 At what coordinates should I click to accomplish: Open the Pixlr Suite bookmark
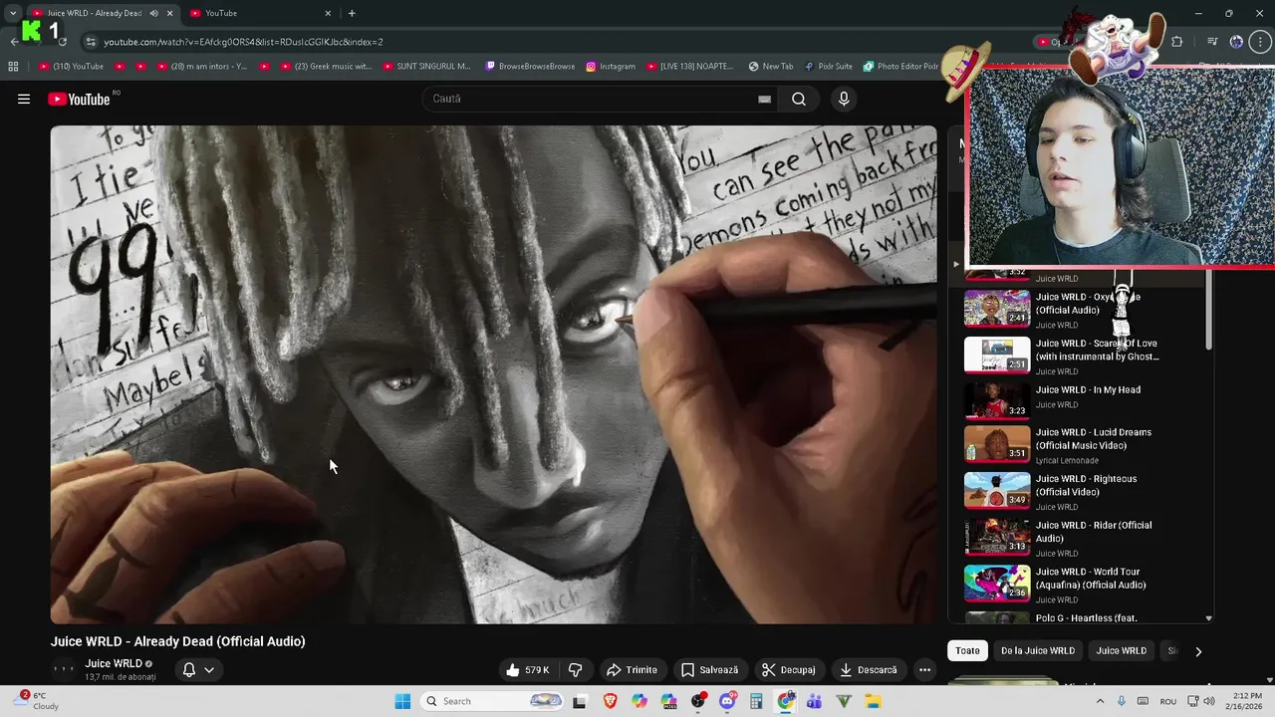pos(828,67)
